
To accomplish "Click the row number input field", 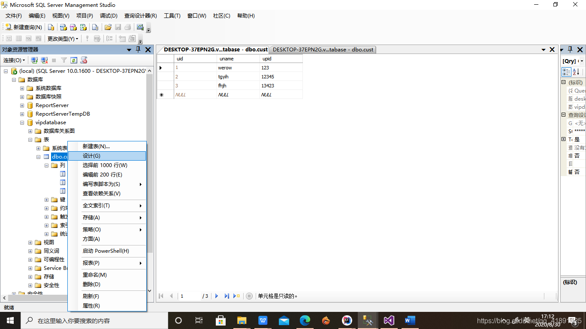I will pyautogui.click(x=190, y=296).
